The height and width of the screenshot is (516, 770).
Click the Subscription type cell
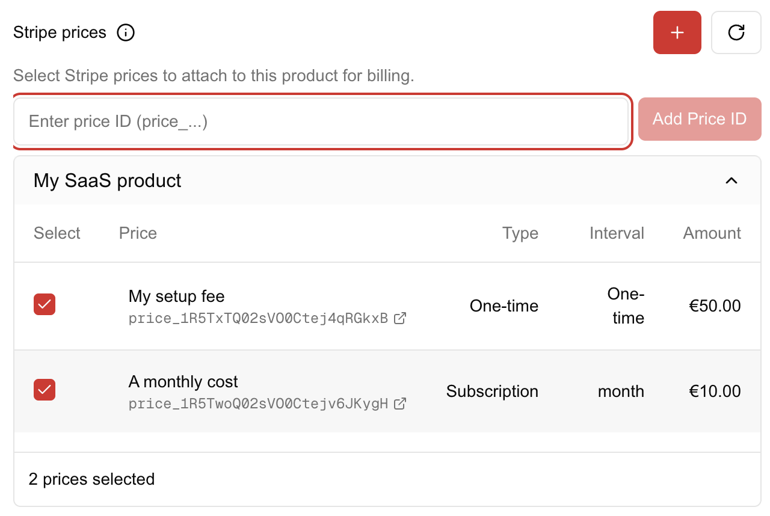pos(492,392)
